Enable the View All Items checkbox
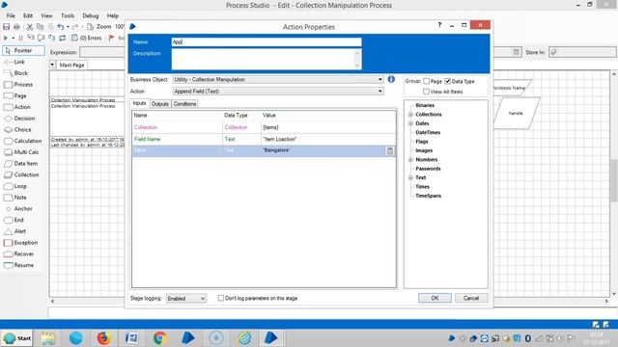This screenshot has width=618, height=347. [426, 92]
